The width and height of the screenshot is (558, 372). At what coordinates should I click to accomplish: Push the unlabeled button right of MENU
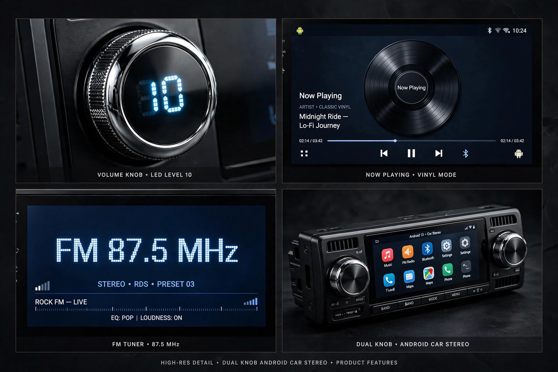click(x=478, y=290)
